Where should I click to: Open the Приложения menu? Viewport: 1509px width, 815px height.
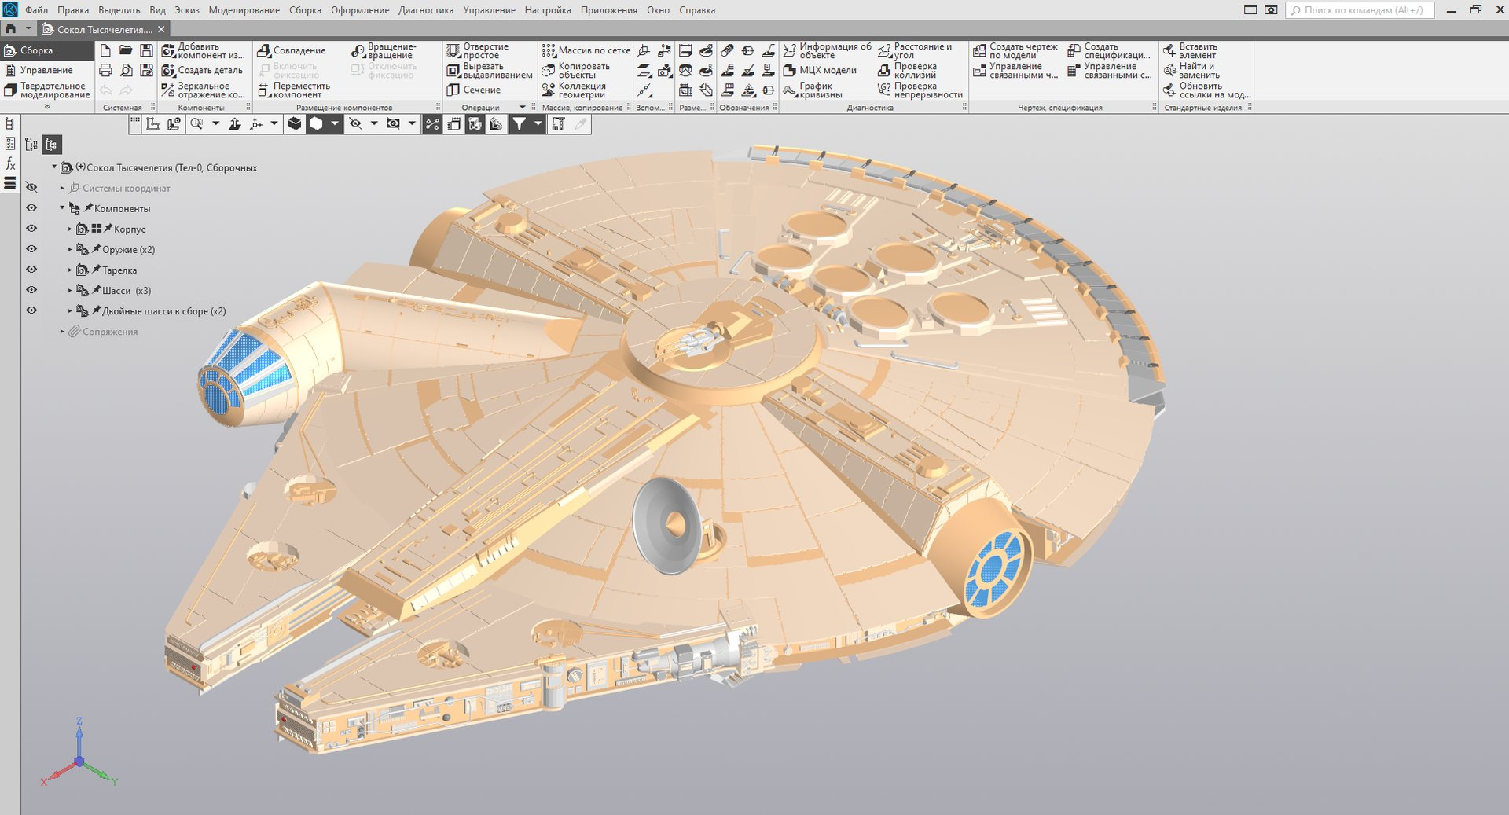[x=609, y=10]
